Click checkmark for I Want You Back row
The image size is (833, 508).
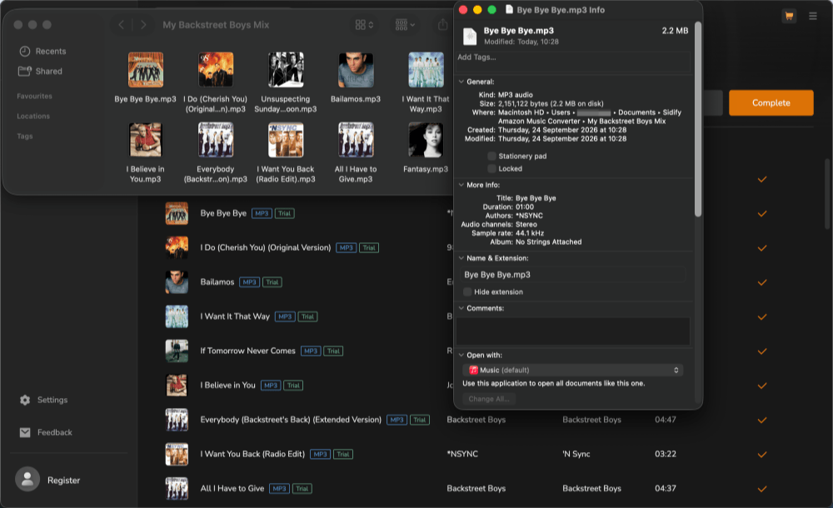pos(762,455)
